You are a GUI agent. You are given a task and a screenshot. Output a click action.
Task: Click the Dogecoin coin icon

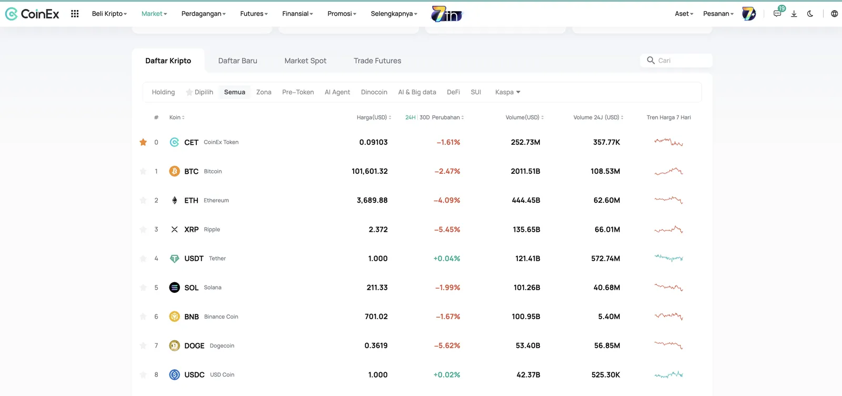[175, 345]
